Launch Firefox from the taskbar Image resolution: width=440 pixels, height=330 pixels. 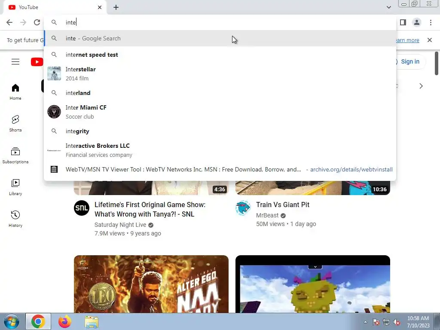click(x=64, y=321)
